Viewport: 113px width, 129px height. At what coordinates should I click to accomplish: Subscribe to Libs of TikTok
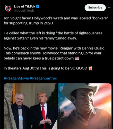point(95,8)
